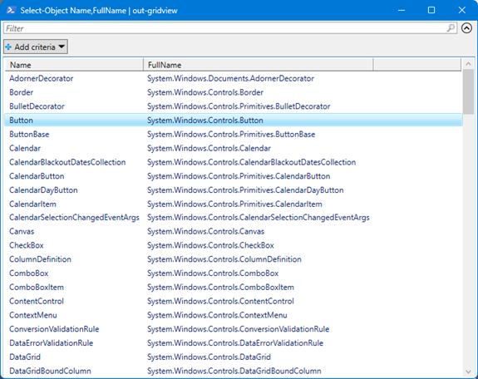This screenshot has width=478, height=379.
Task: Select the BulletDecorator row
Action: (x=234, y=106)
